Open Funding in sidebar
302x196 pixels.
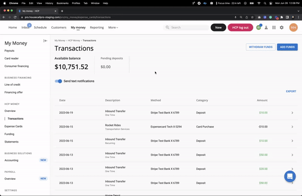[x=10, y=134]
